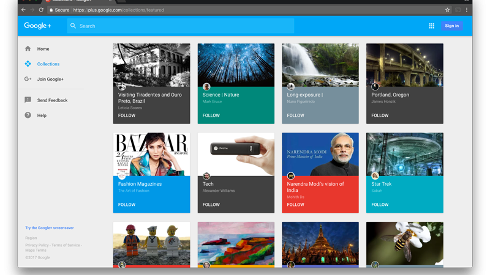This screenshot has height=275, width=490.
Task: Click the cast icon in browser toolbar
Action: pos(458,10)
